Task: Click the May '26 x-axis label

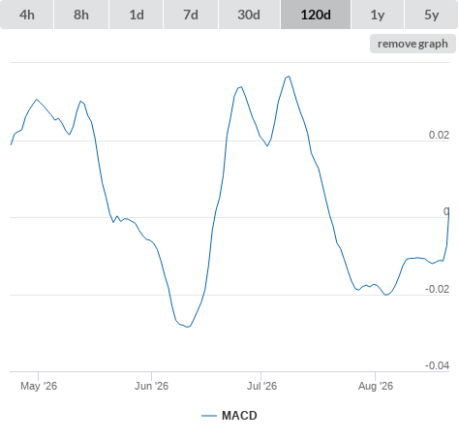Action: coord(39,386)
